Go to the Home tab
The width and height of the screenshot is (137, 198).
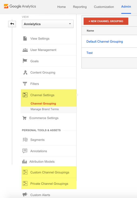(x=61, y=7)
